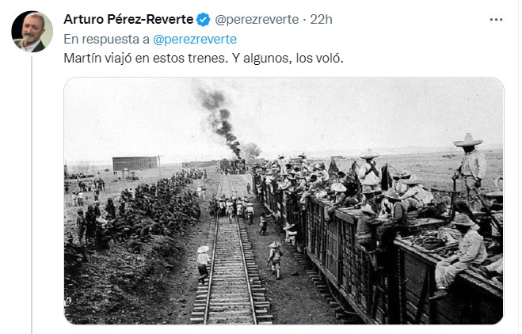Click the gray @perezreverte handle in header
Viewport: 522px width, 334px height.
[x=257, y=19]
